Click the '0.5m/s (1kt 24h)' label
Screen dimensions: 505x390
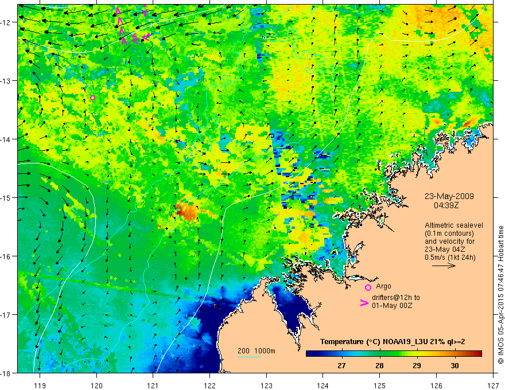pos(450,258)
